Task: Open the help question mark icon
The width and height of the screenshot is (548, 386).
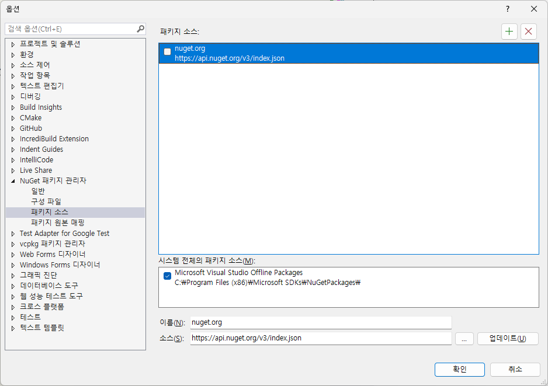Action: pyautogui.click(x=508, y=9)
